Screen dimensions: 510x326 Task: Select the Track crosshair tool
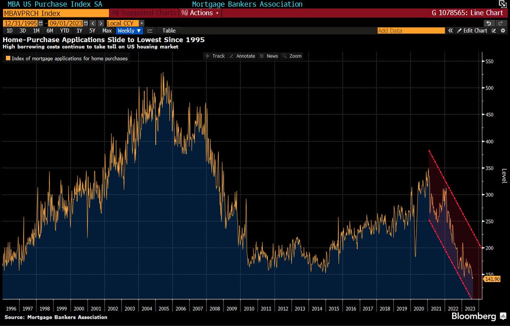click(215, 56)
